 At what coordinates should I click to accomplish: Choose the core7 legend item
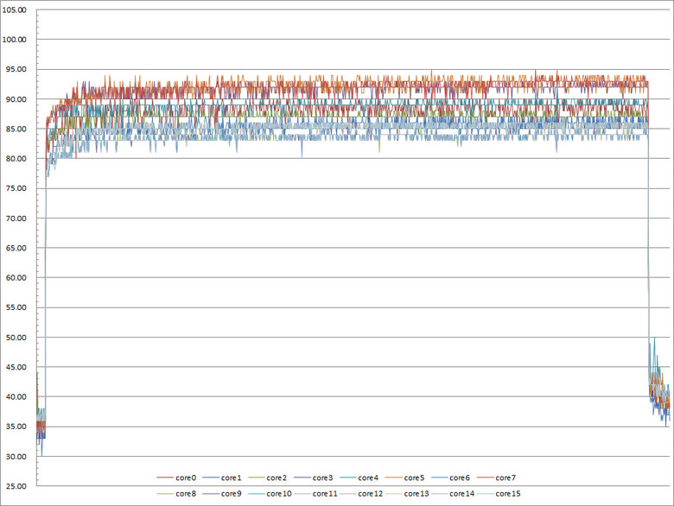[x=497, y=478]
